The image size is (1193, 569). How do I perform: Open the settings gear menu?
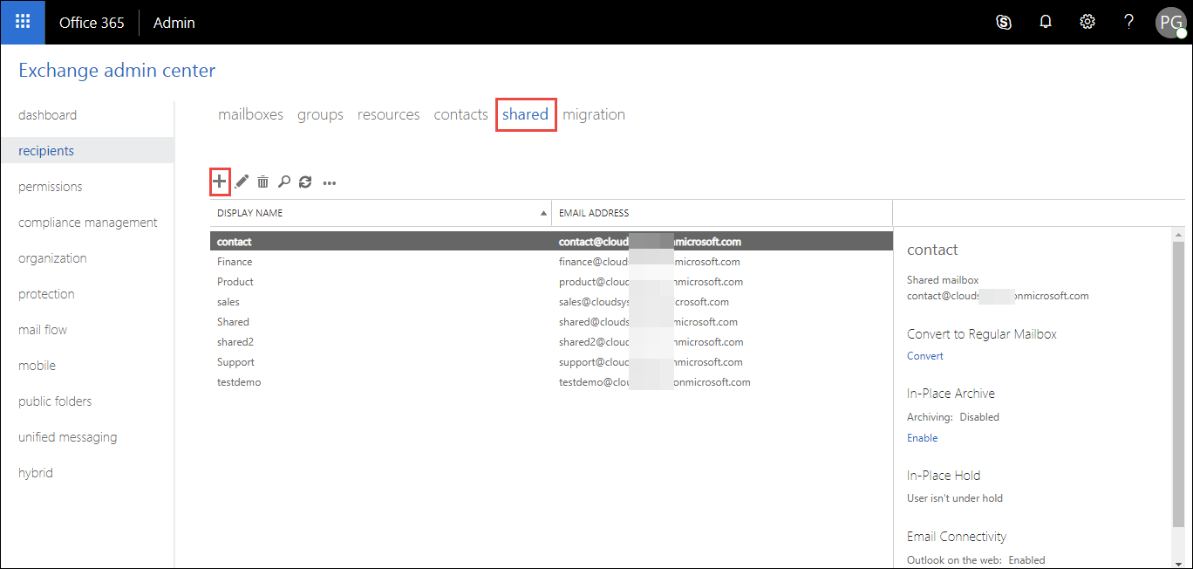(1087, 23)
